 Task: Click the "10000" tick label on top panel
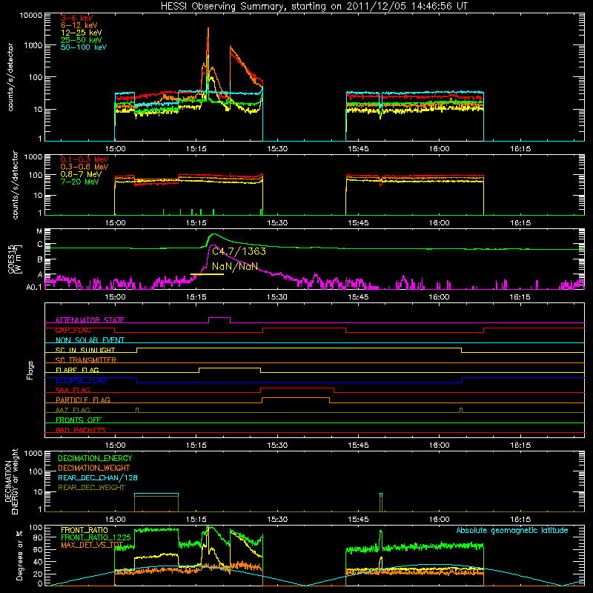pyautogui.click(x=31, y=16)
